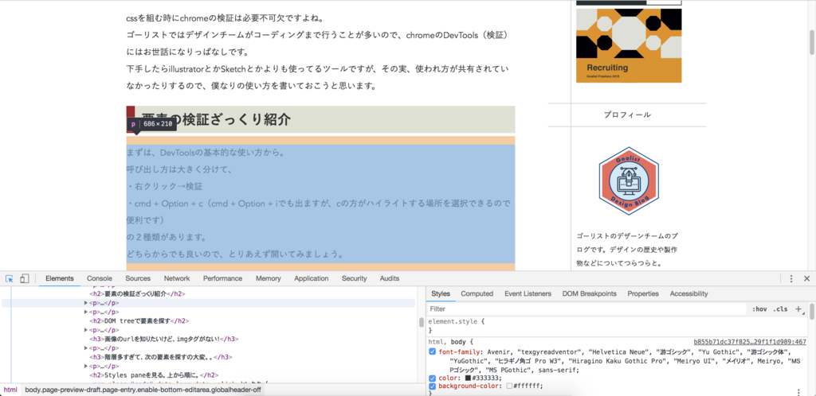Uncheck the color property checkbox

[432, 379]
